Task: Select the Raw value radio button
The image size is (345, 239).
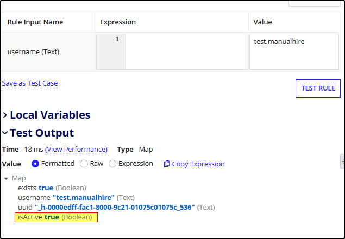Action: click(x=84, y=164)
